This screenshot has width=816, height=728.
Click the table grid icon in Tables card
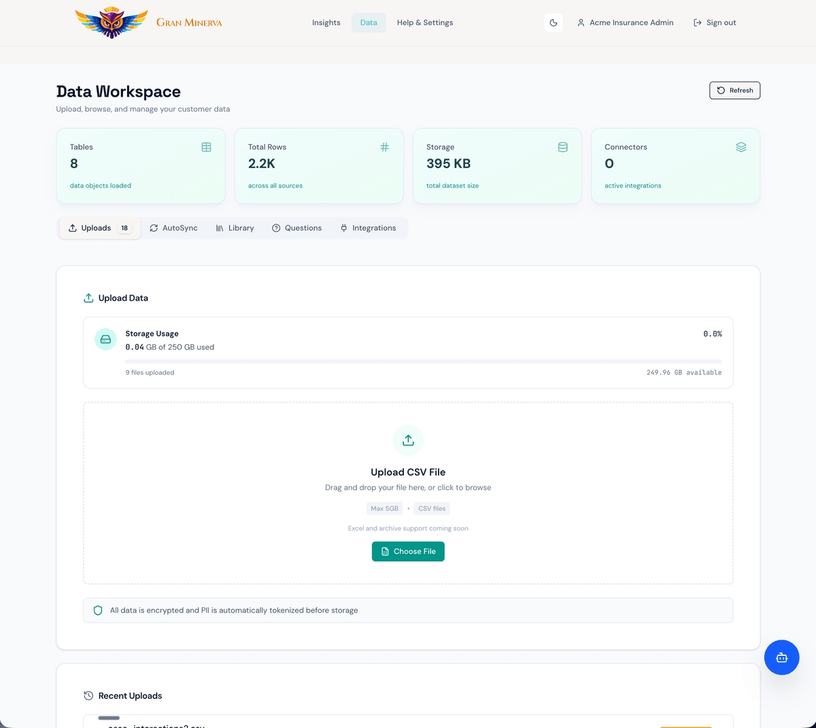(x=206, y=147)
